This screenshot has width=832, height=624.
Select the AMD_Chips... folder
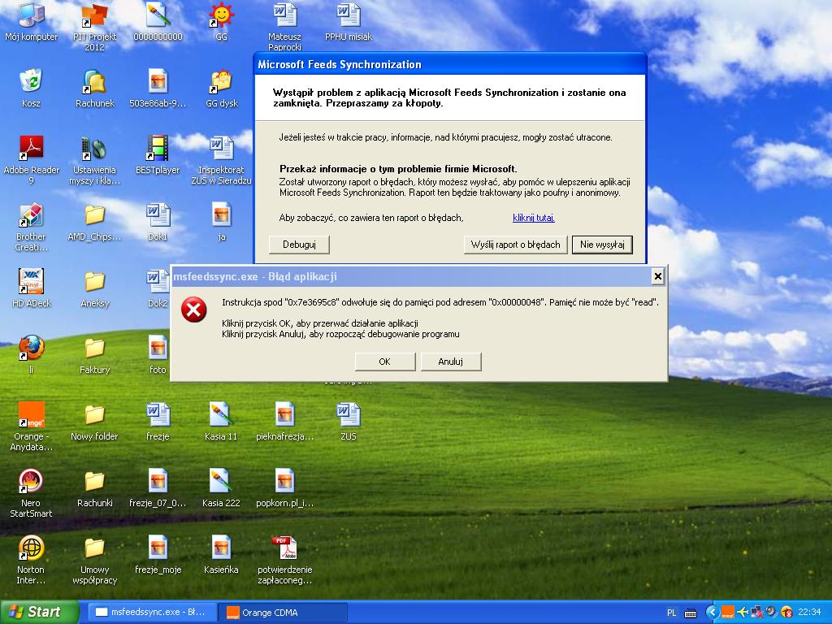click(x=94, y=223)
